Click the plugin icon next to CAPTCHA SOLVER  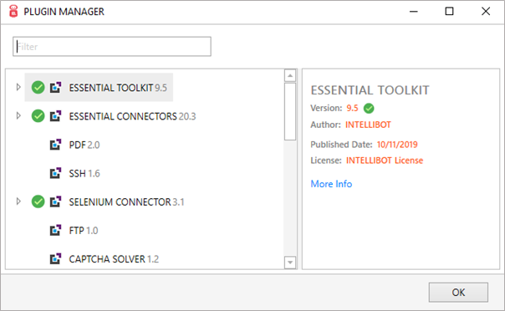[55, 259]
